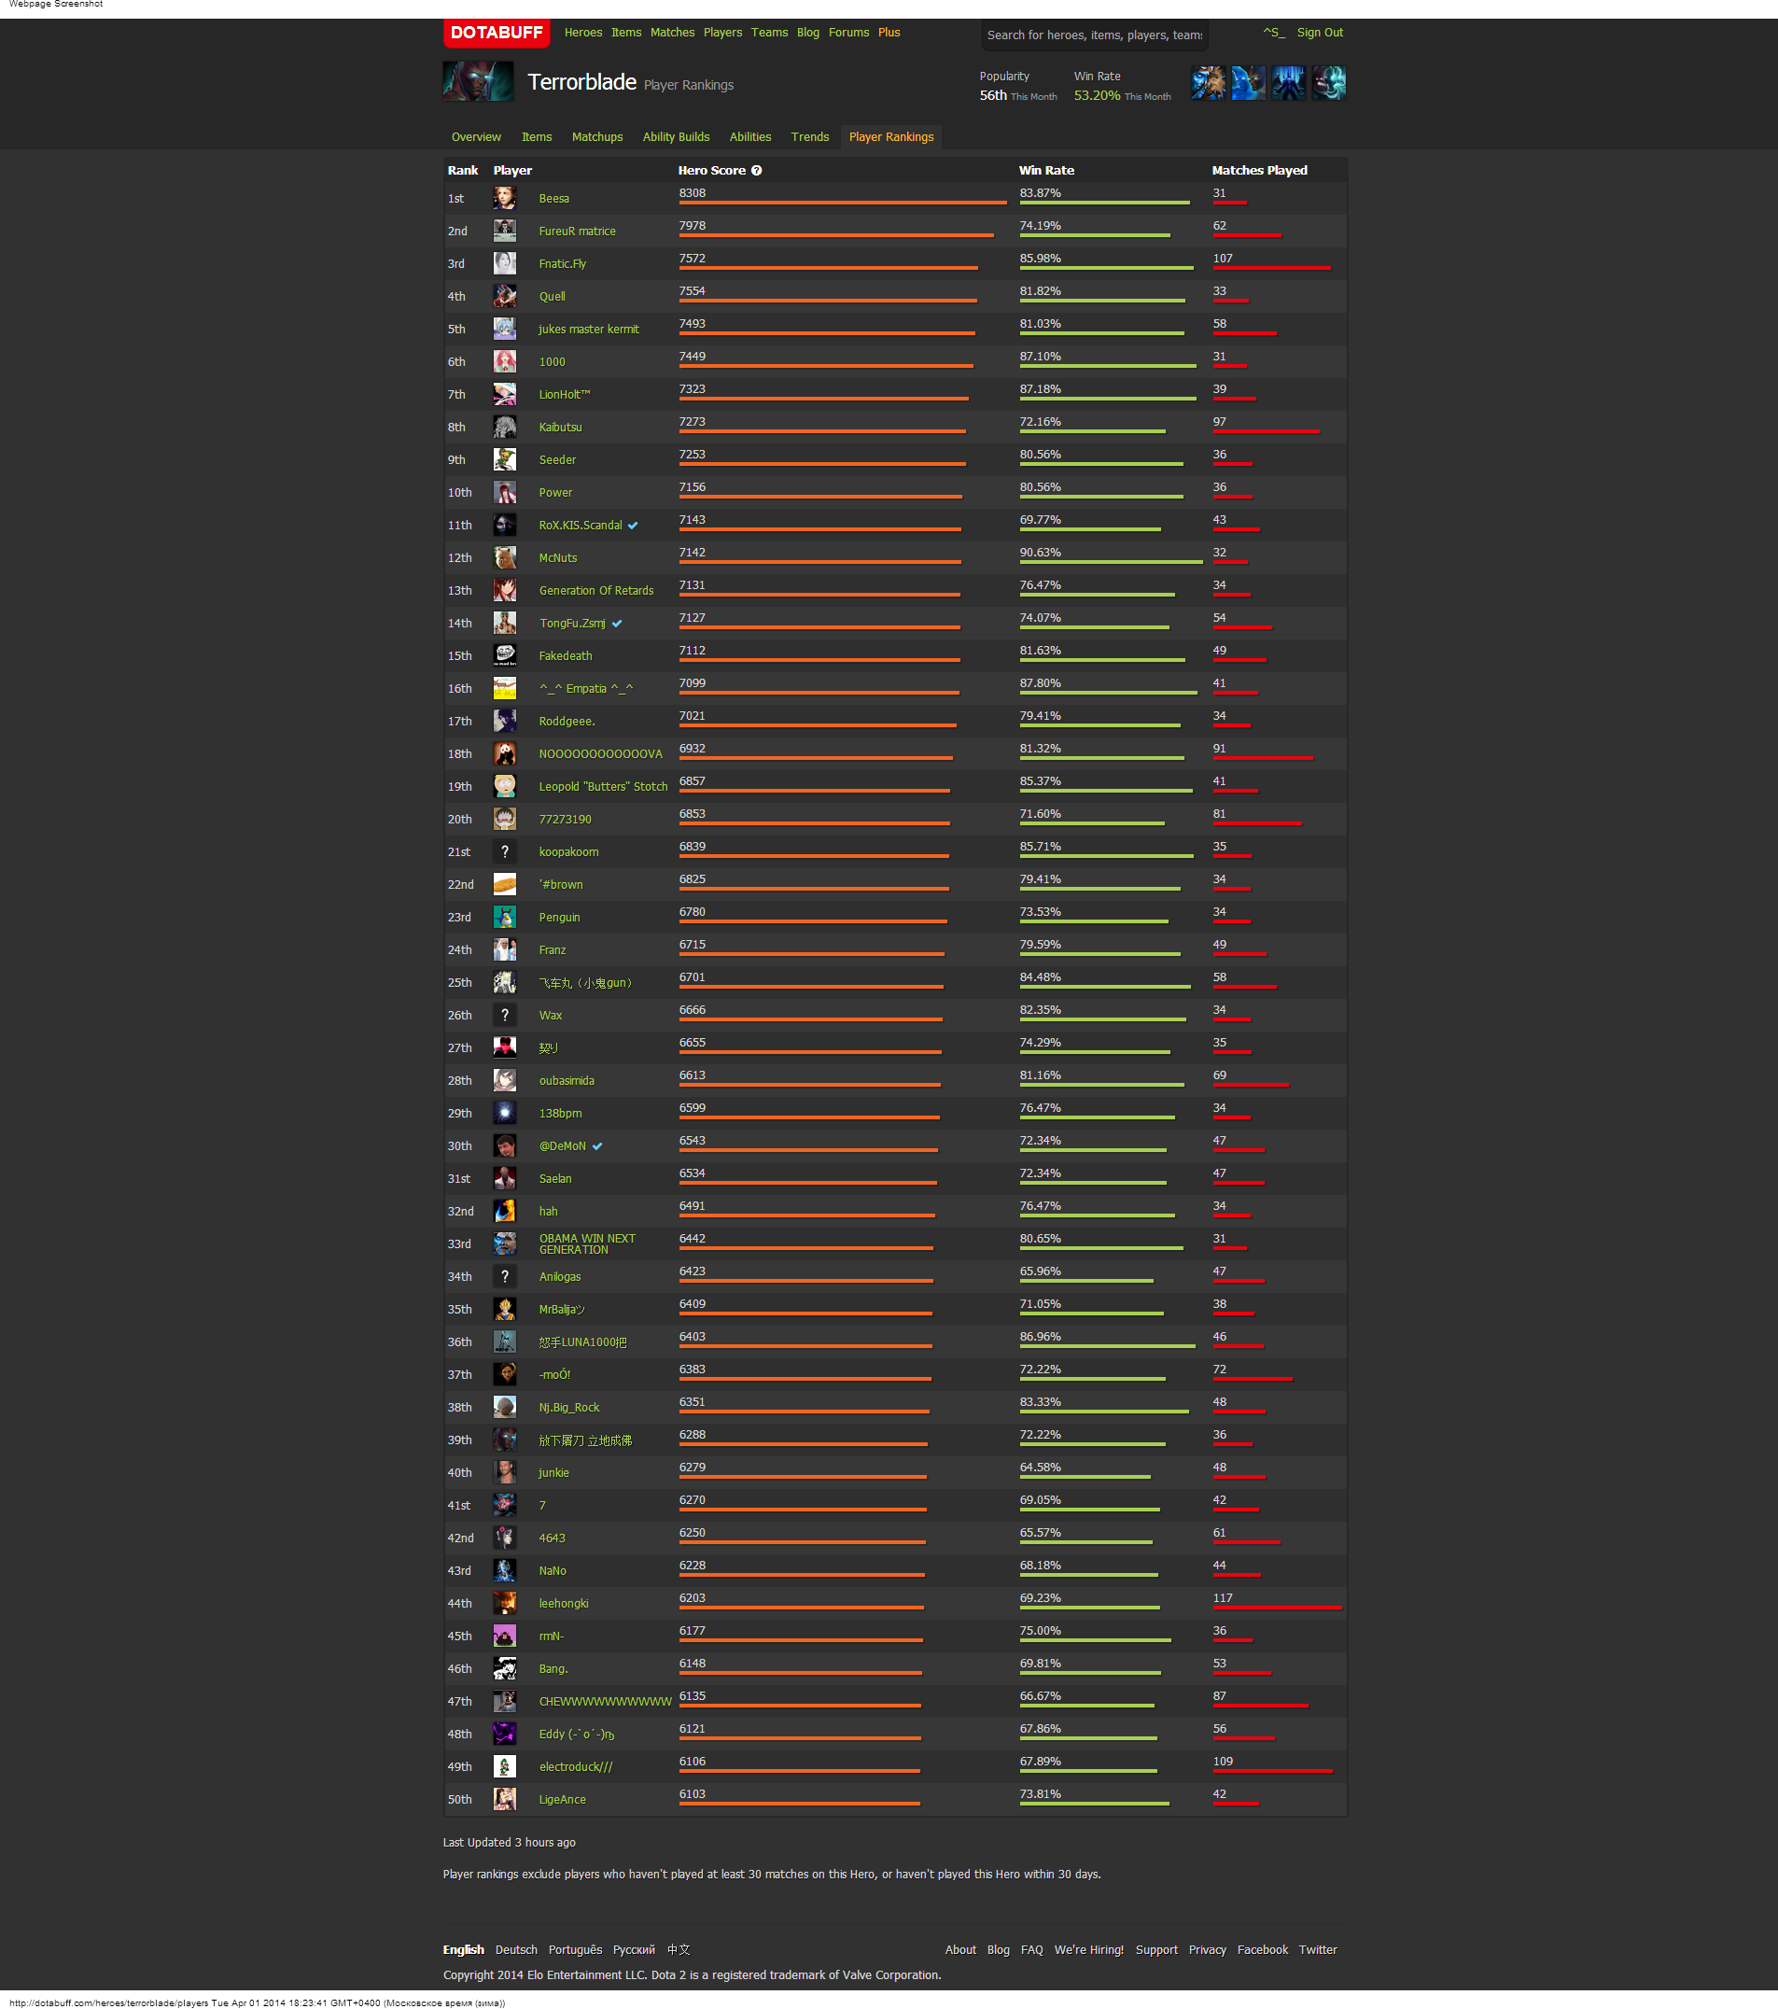Image resolution: width=1778 pixels, height=2009 pixels.
Task: Switch site language to Deutsch
Action: coord(516,1949)
